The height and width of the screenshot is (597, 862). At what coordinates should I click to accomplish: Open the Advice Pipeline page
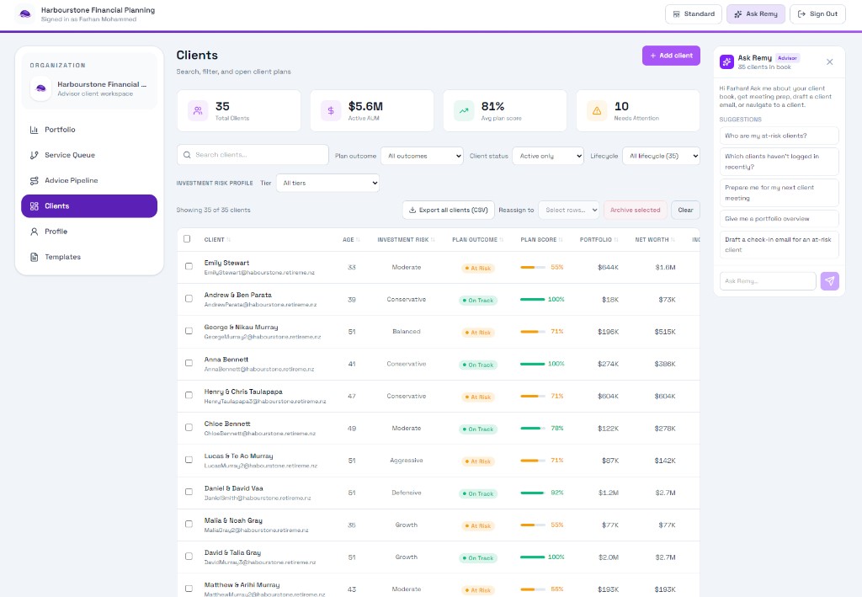89,180
